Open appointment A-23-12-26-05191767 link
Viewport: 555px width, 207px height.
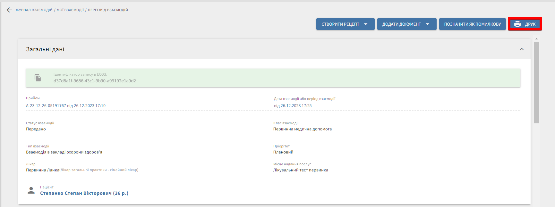click(65, 106)
